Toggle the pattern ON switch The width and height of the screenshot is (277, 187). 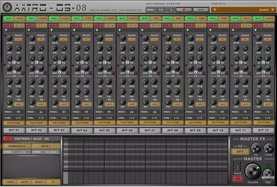pos(8,139)
